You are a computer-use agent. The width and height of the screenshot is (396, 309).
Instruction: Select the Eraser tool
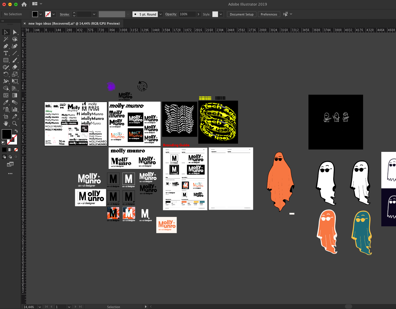click(x=15, y=67)
